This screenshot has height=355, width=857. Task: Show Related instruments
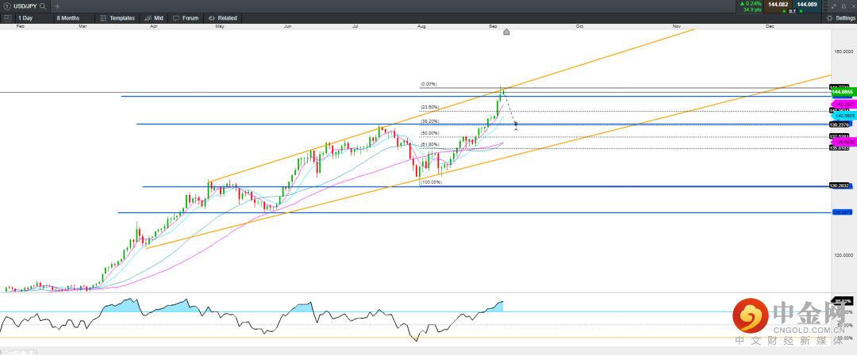click(223, 17)
